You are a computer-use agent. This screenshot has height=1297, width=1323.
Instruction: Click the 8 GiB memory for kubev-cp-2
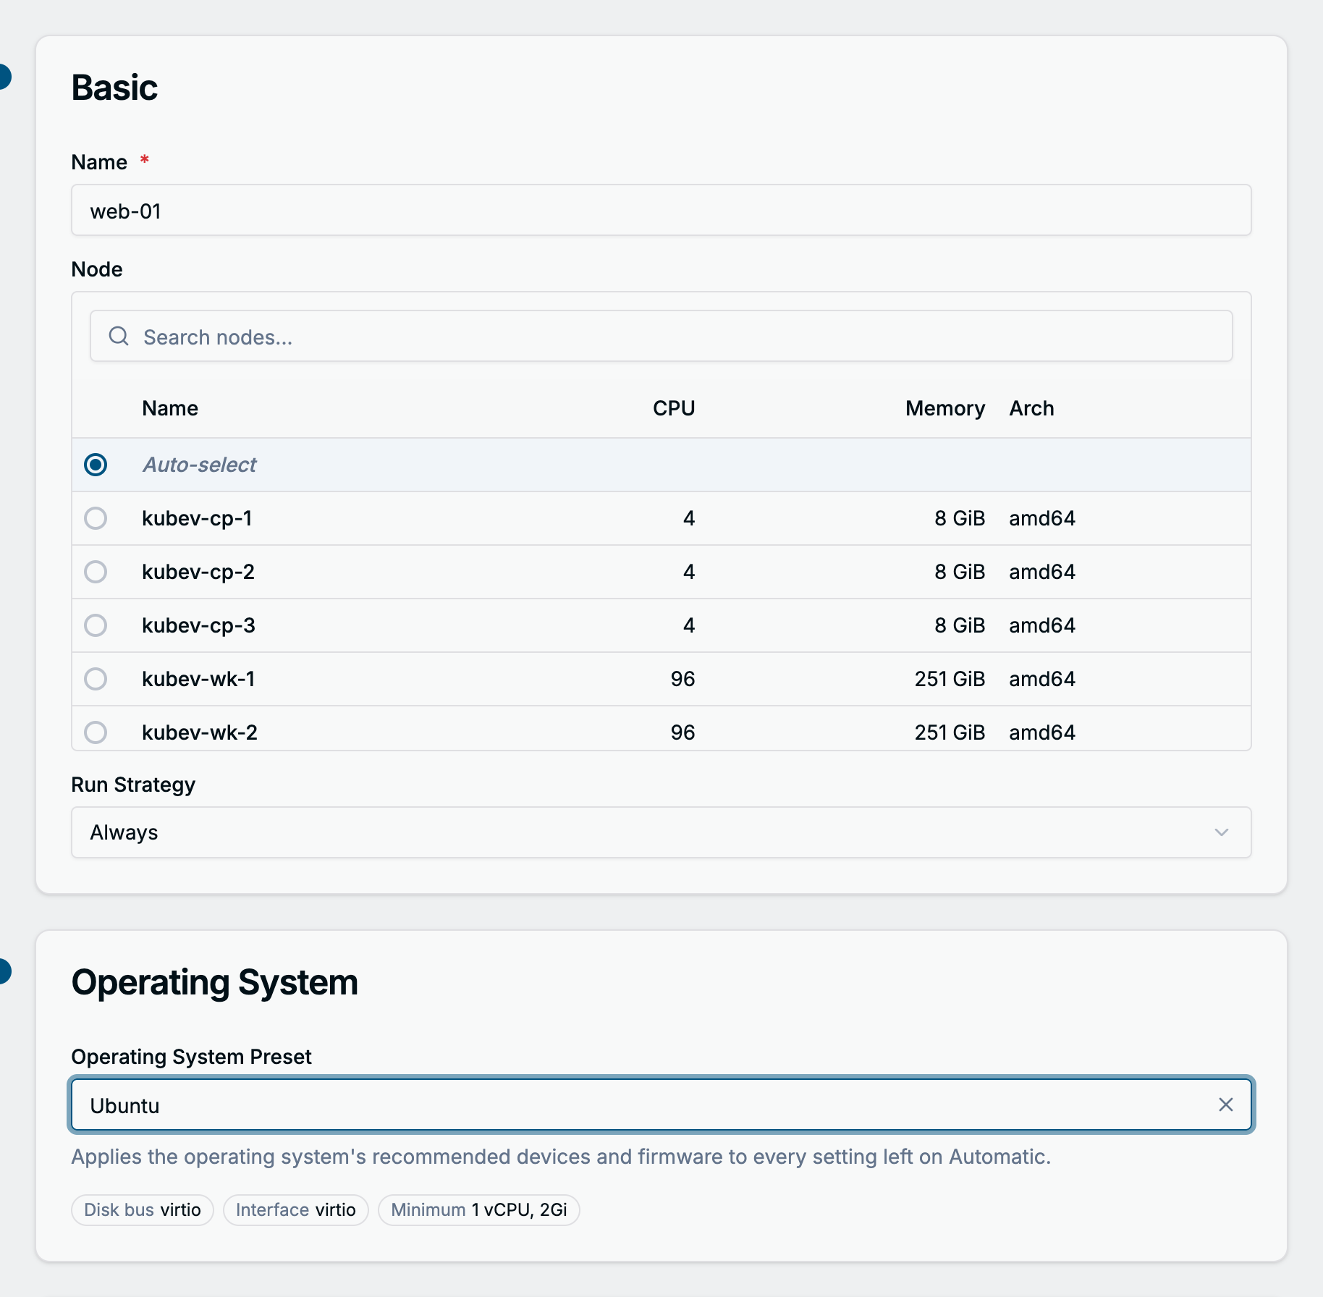click(960, 572)
